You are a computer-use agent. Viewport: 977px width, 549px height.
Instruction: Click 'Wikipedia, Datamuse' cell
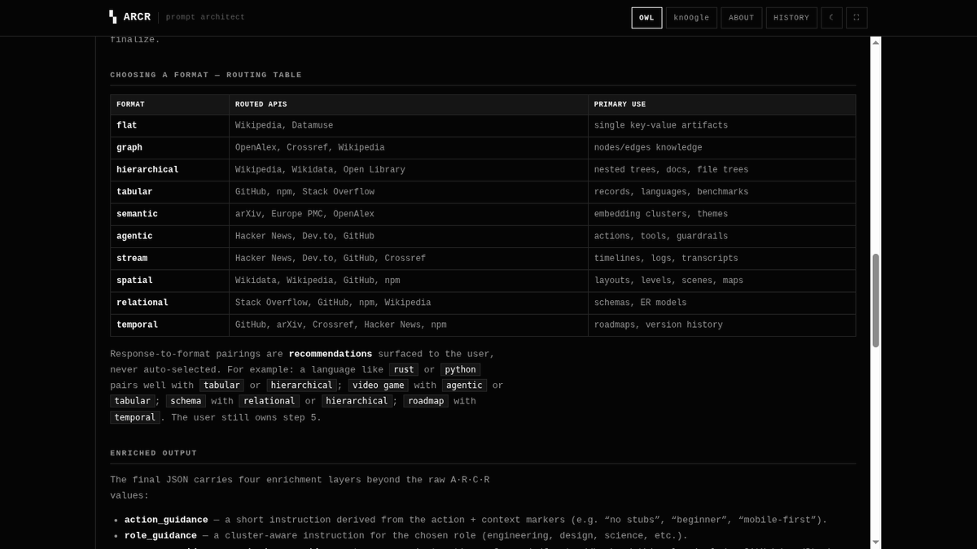click(409, 126)
